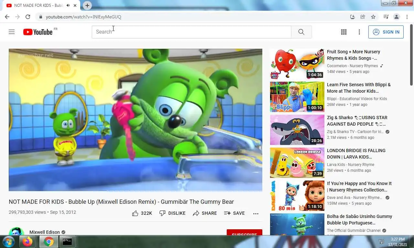Screen dimensions: 414x248
Task: Click 'Larva Kids - Nursery Rhyme' channel
Action: pos(351,165)
